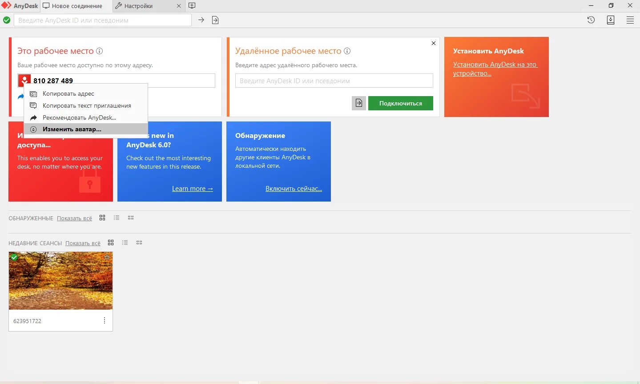The width and height of the screenshot is (640, 384).
Task: Close the Удалённое рабочее место panel
Action: [434, 43]
